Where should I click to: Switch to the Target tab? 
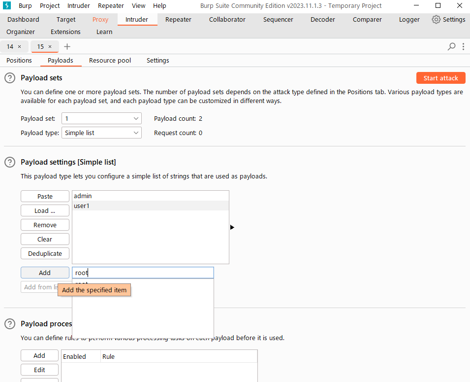tap(66, 20)
